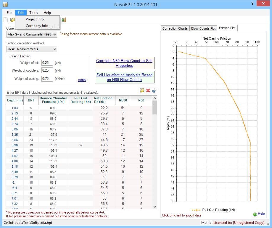Image resolution: width=272 pixels, height=228 pixels.
Task: Choose Company Info from the Edit menu
Action: click(37, 26)
